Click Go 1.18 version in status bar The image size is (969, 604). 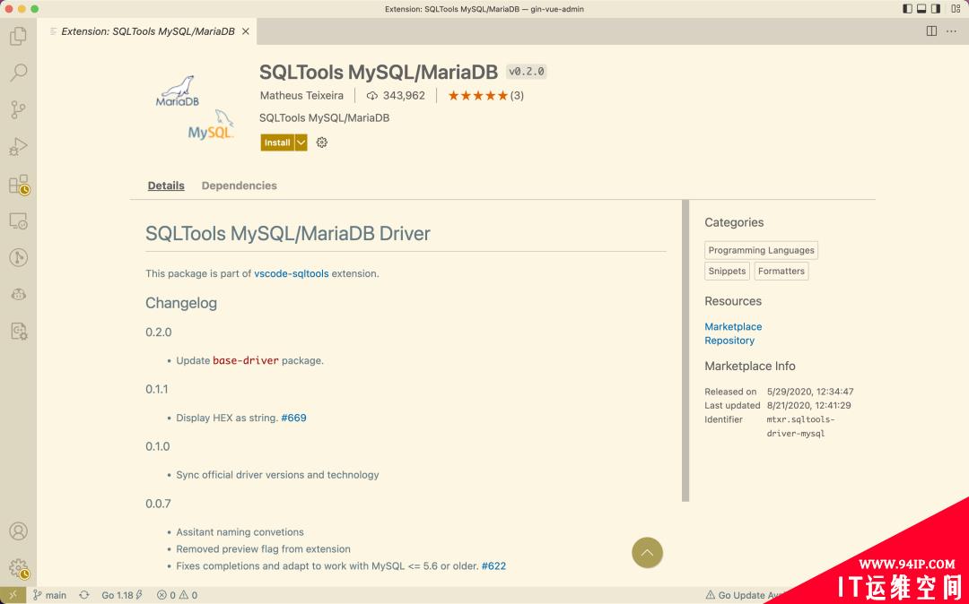pos(122,595)
